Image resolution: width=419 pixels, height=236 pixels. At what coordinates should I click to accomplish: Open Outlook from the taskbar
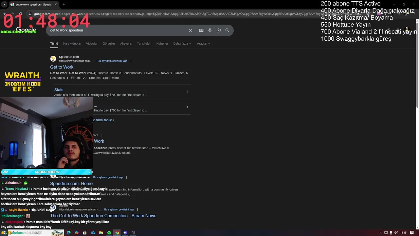tap(93, 233)
